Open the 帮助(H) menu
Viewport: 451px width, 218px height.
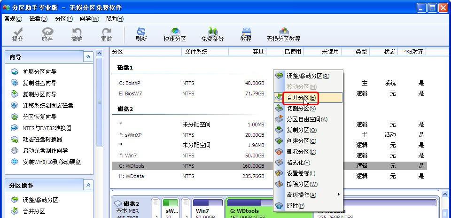coord(115,19)
